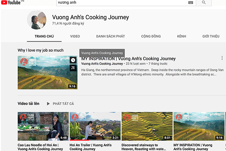Click in the search field containing 'vương anh'
Screen dimensions: 226x151
click(x=121, y=3)
